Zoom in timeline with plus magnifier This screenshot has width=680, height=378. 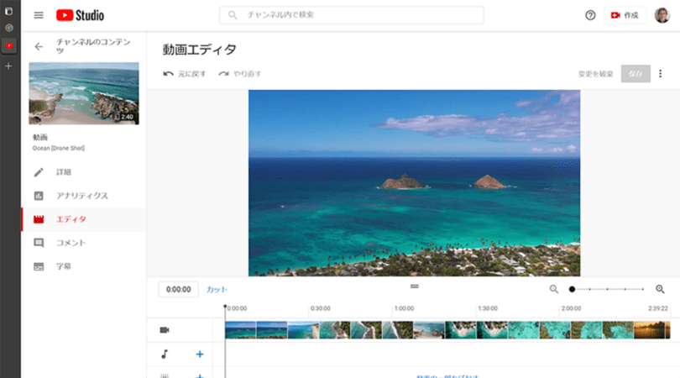click(x=660, y=289)
